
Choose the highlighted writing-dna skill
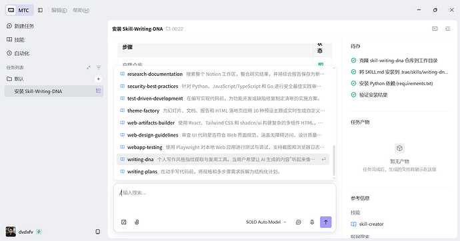(223, 159)
